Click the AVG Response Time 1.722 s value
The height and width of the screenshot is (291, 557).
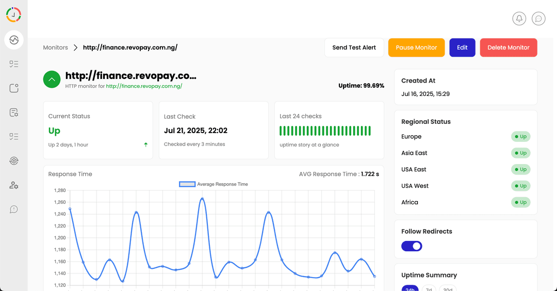point(370,174)
